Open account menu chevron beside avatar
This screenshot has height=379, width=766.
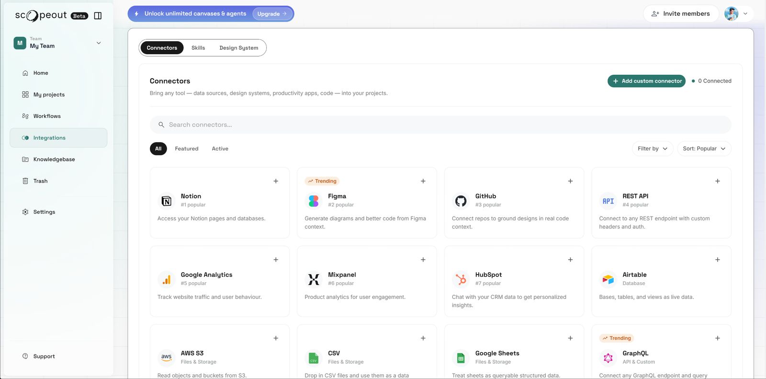click(745, 14)
